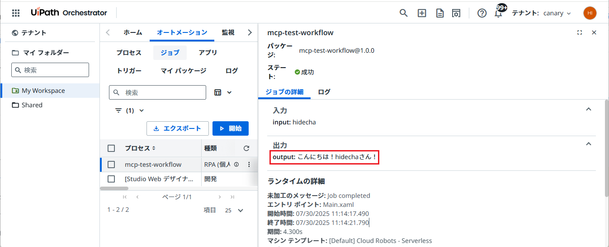Collapse the 出力 section
Screen dimensions: 609x247
click(588, 144)
